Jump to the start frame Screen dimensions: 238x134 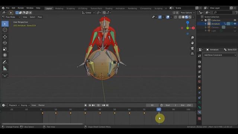coord(90,105)
